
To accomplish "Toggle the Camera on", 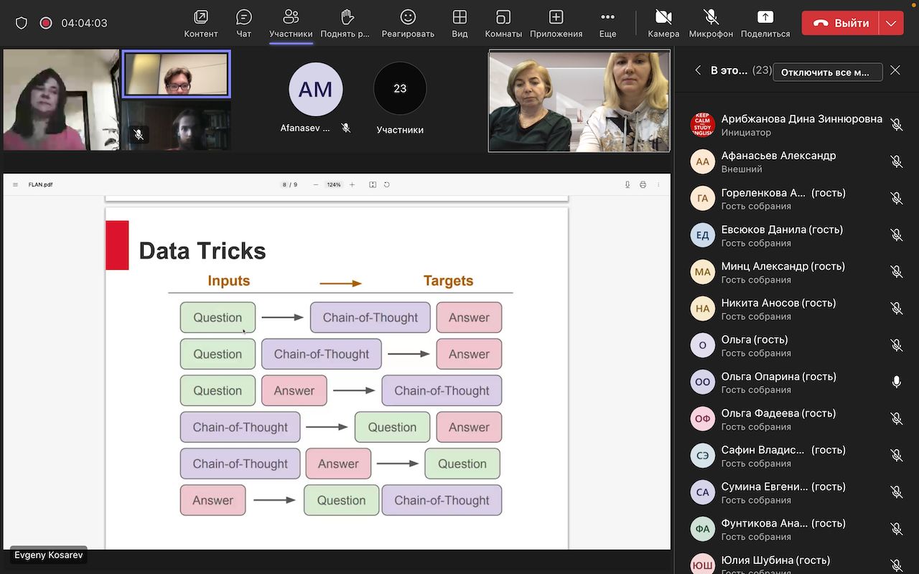I will [663, 17].
